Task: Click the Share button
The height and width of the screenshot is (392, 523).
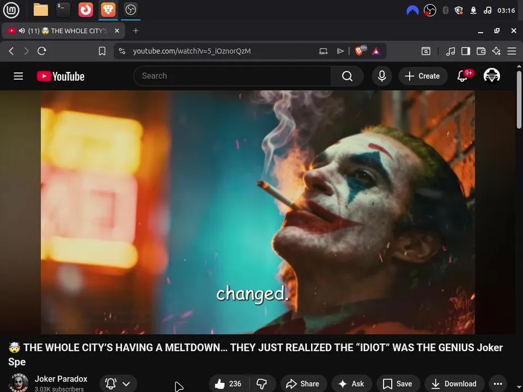Action: point(303,384)
